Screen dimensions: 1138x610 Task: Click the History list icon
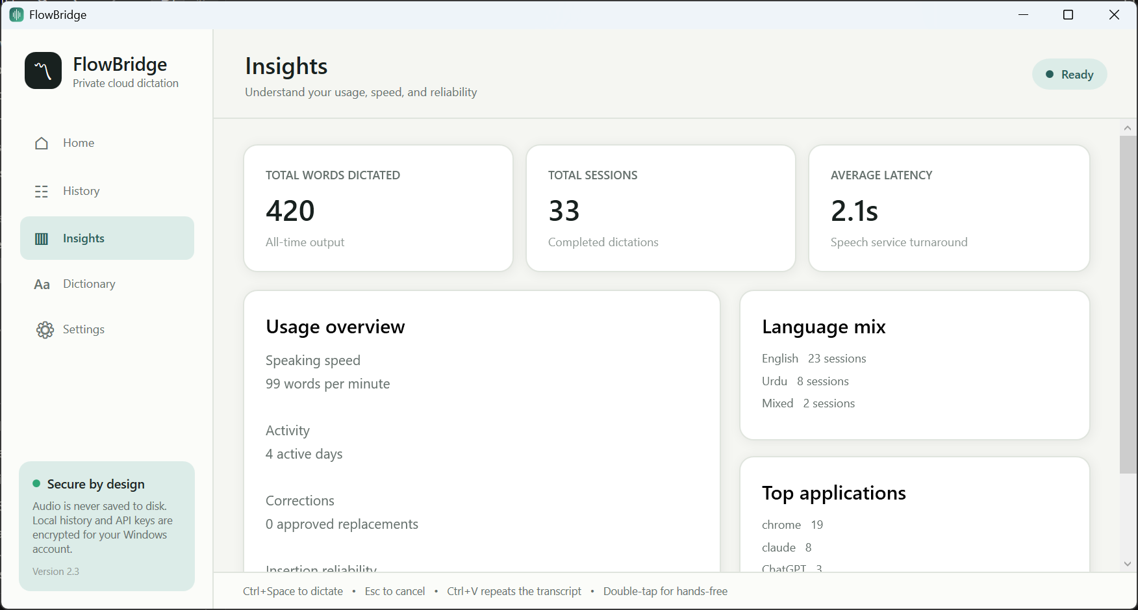[42, 191]
